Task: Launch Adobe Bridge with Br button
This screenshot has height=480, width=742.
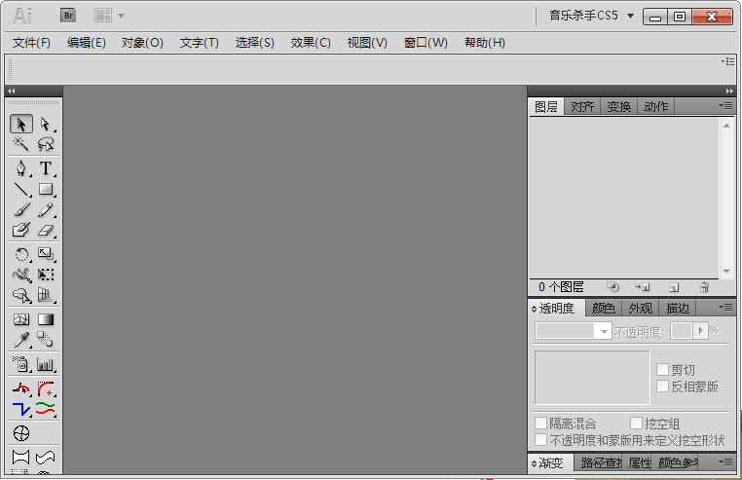Action: coord(68,16)
